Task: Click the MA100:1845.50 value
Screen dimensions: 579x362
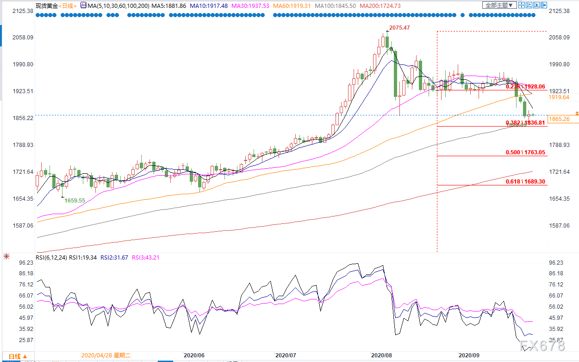Action: (336, 6)
